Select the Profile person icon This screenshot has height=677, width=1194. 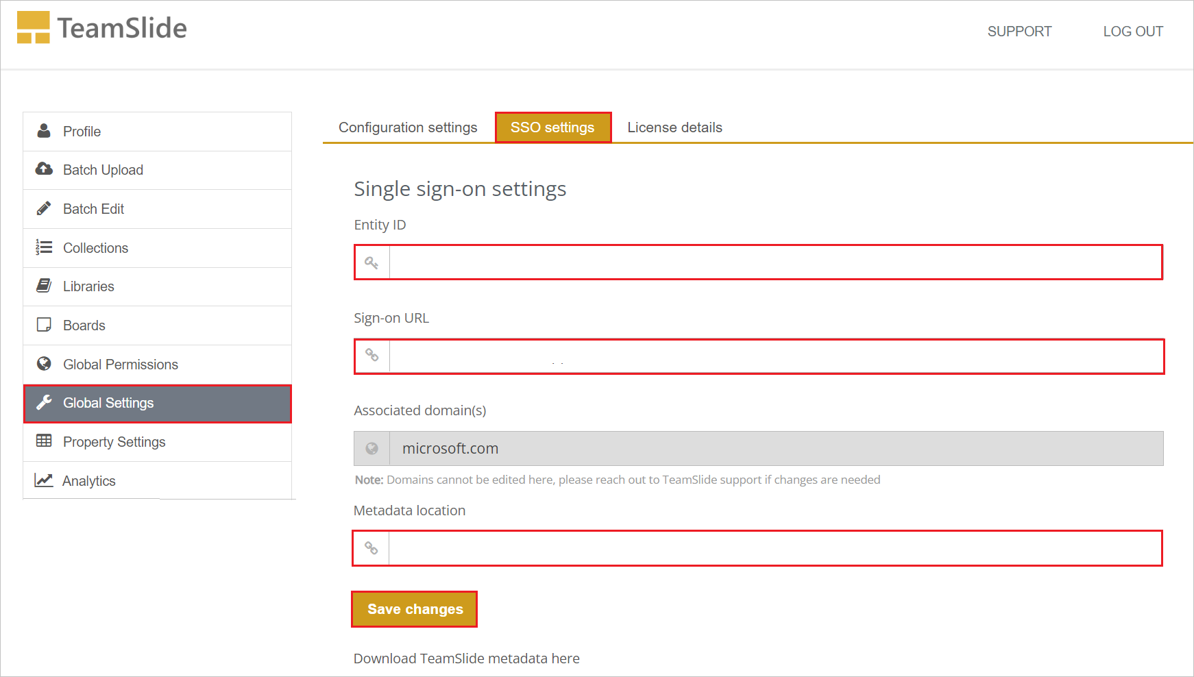[44, 131]
